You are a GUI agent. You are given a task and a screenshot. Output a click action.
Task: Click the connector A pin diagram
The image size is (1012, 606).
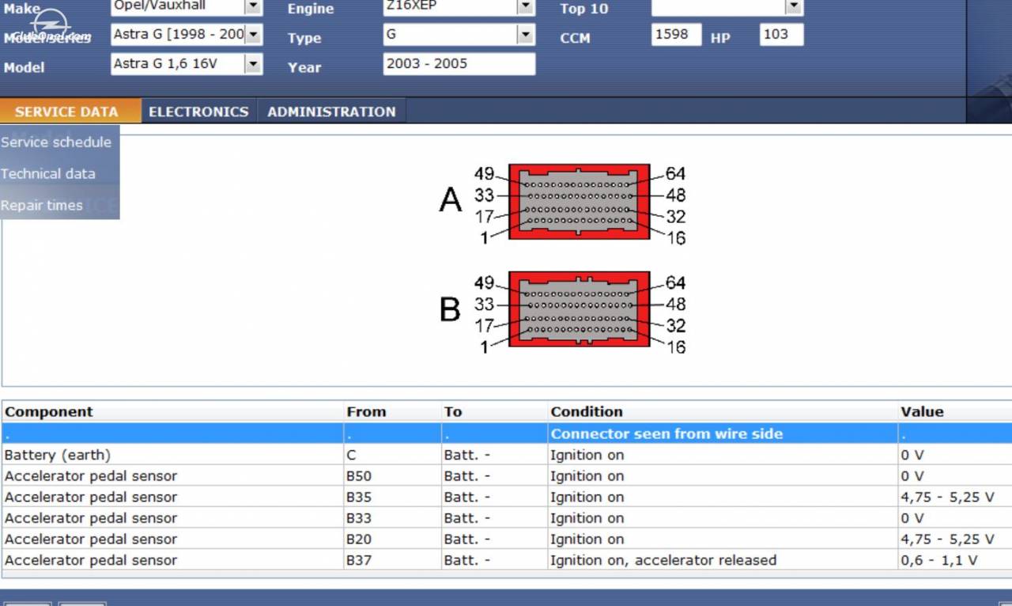[579, 202]
